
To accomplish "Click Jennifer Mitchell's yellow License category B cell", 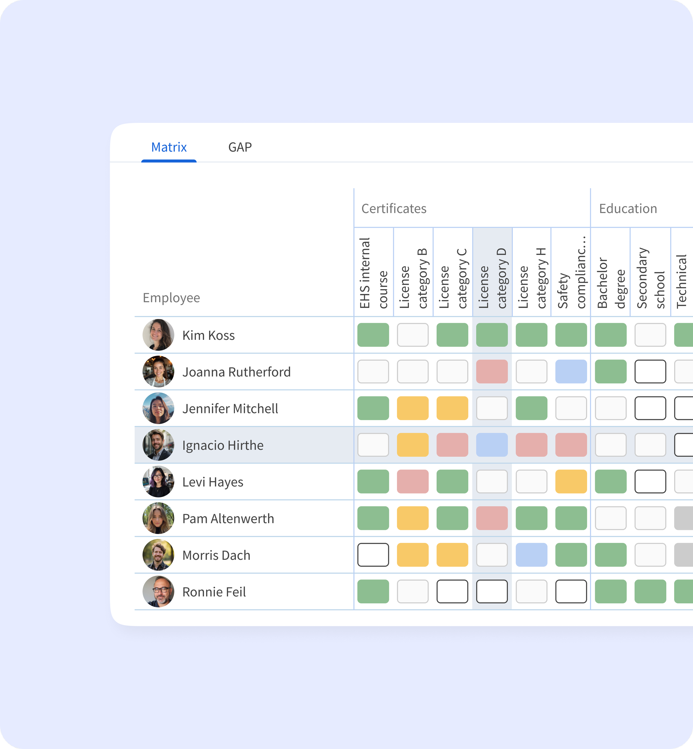I will 413,408.
